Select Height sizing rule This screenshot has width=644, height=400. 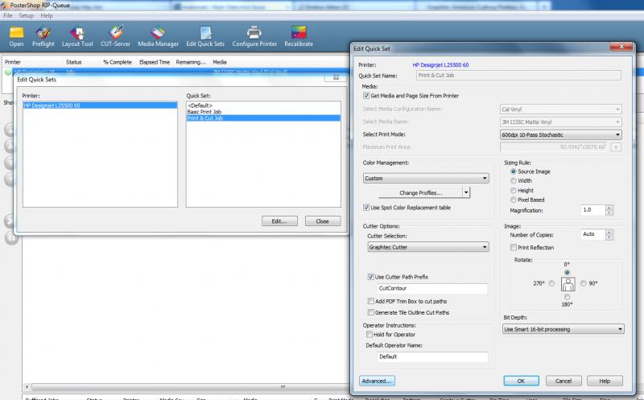[x=514, y=190]
